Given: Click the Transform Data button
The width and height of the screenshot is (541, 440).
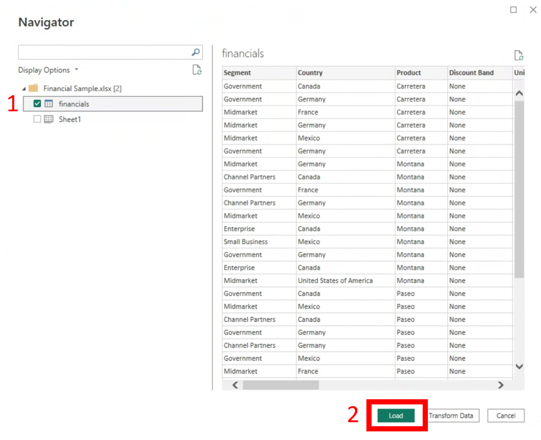Looking at the screenshot, I should pyautogui.click(x=451, y=415).
